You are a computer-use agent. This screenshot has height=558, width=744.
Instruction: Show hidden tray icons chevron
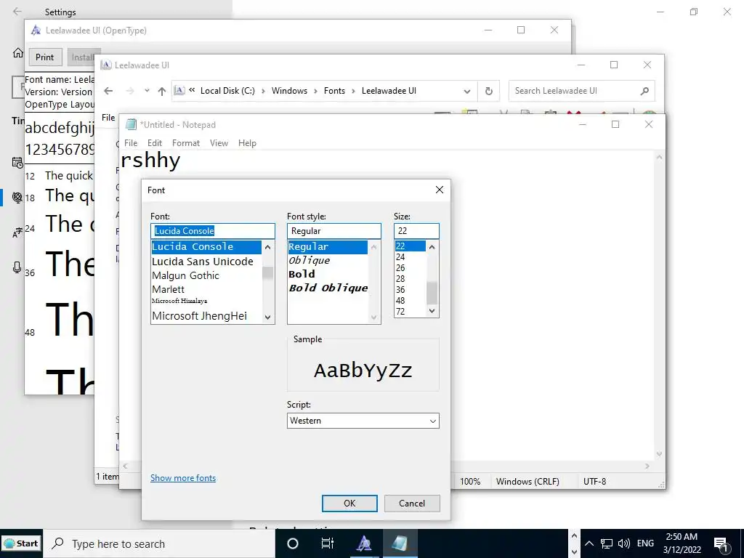tap(589, 543)
